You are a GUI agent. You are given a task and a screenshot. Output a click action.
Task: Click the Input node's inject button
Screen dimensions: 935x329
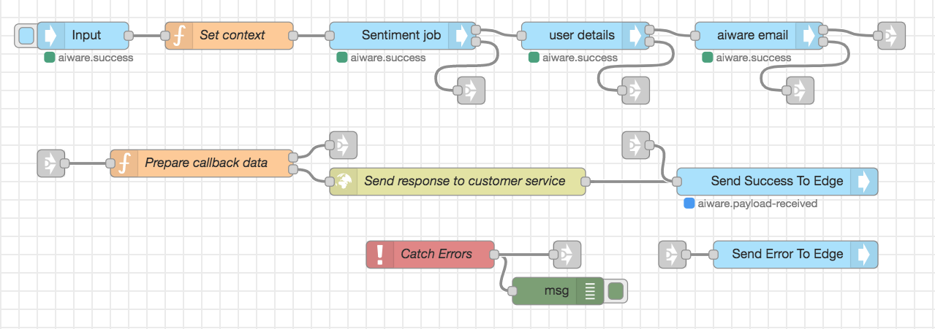click(26, 35)
